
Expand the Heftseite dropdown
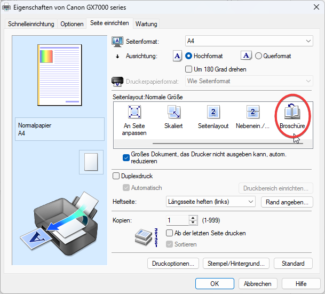[x=211, y=202]
